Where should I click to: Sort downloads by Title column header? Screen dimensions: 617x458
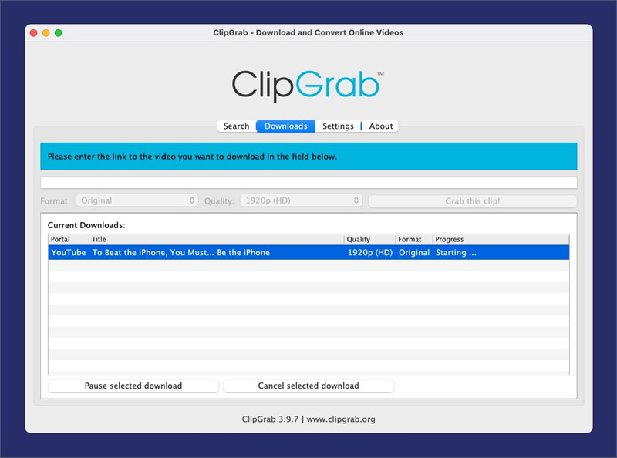217,239
